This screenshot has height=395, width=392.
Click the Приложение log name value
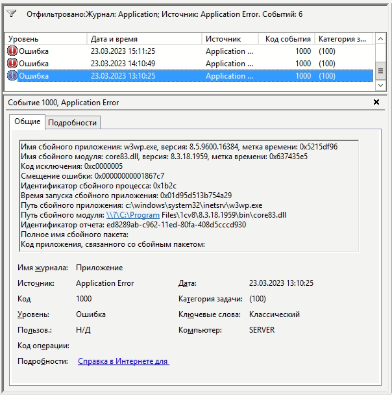[x=99, y=268]
